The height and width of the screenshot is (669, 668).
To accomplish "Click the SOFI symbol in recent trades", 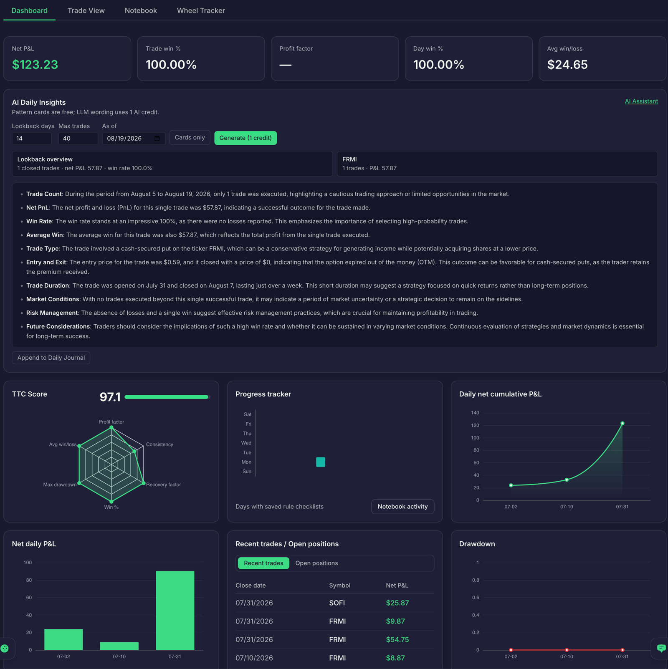I will (337, 603).
